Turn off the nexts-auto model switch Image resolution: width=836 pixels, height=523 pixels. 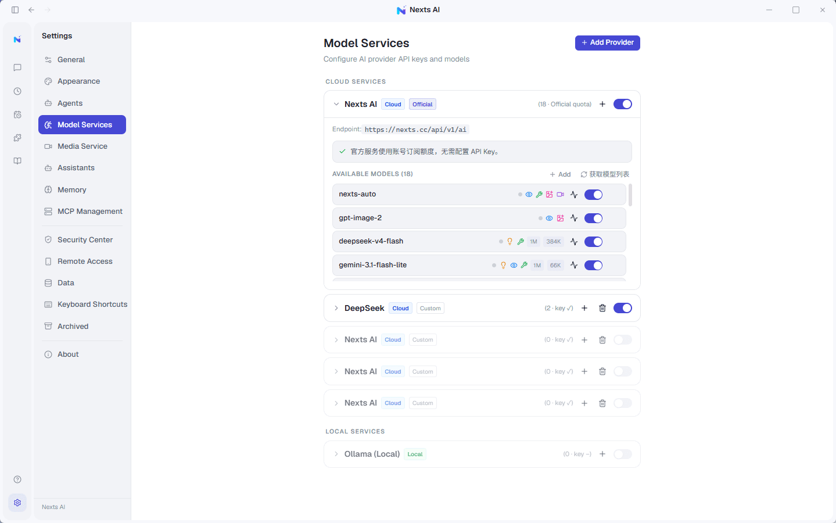[594, 195]
